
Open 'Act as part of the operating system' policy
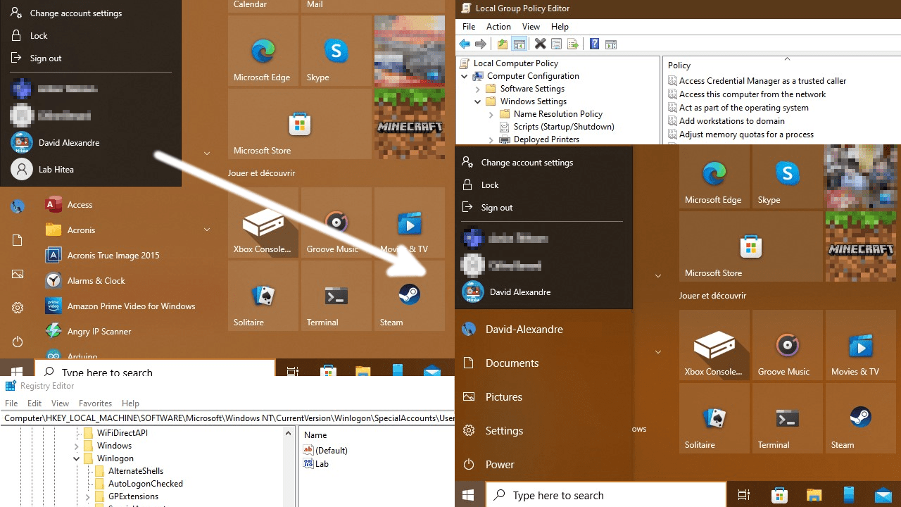pos(743,108)
